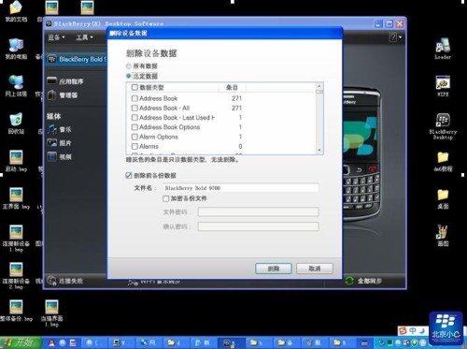Viewport: 467px width, 349px height.
Task: Open the Loader desktop icon
Action: pos(443,45)
